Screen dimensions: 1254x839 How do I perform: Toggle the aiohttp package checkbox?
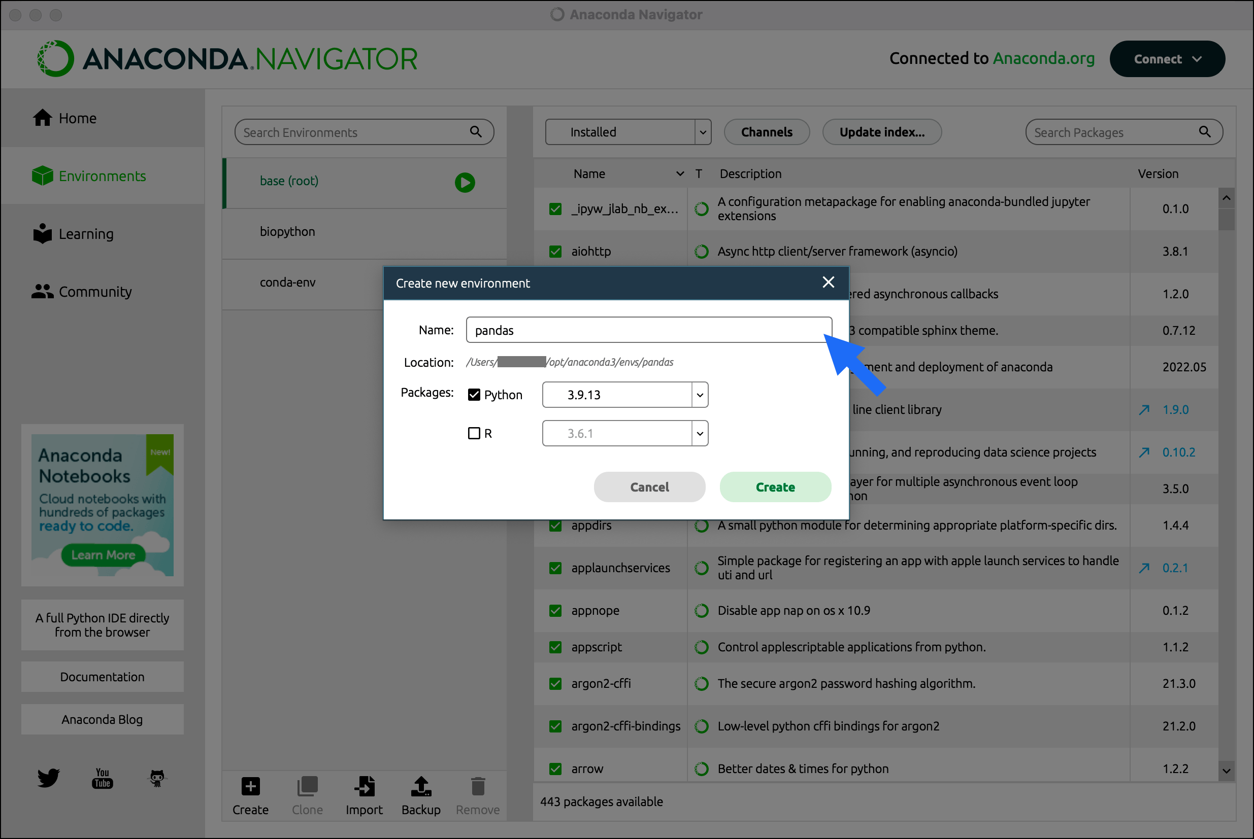555,252
